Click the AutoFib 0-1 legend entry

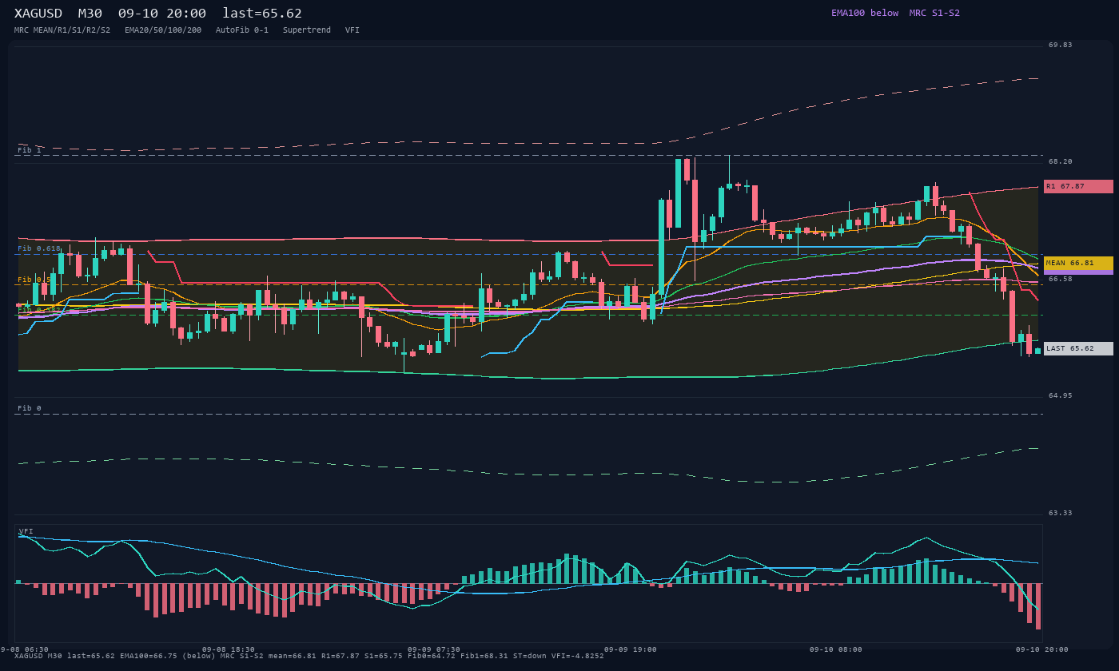pyautogui.click(x=242, y=30)
